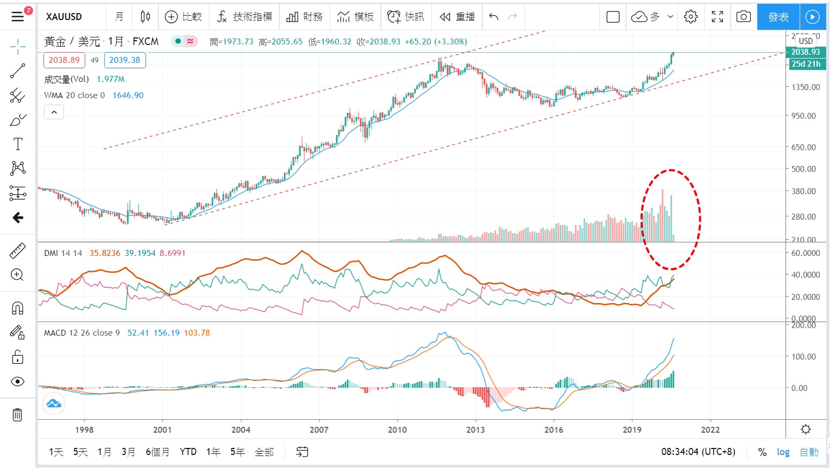
Task: Open chart settings gear in top toolbar
Action: click(691, 17)
